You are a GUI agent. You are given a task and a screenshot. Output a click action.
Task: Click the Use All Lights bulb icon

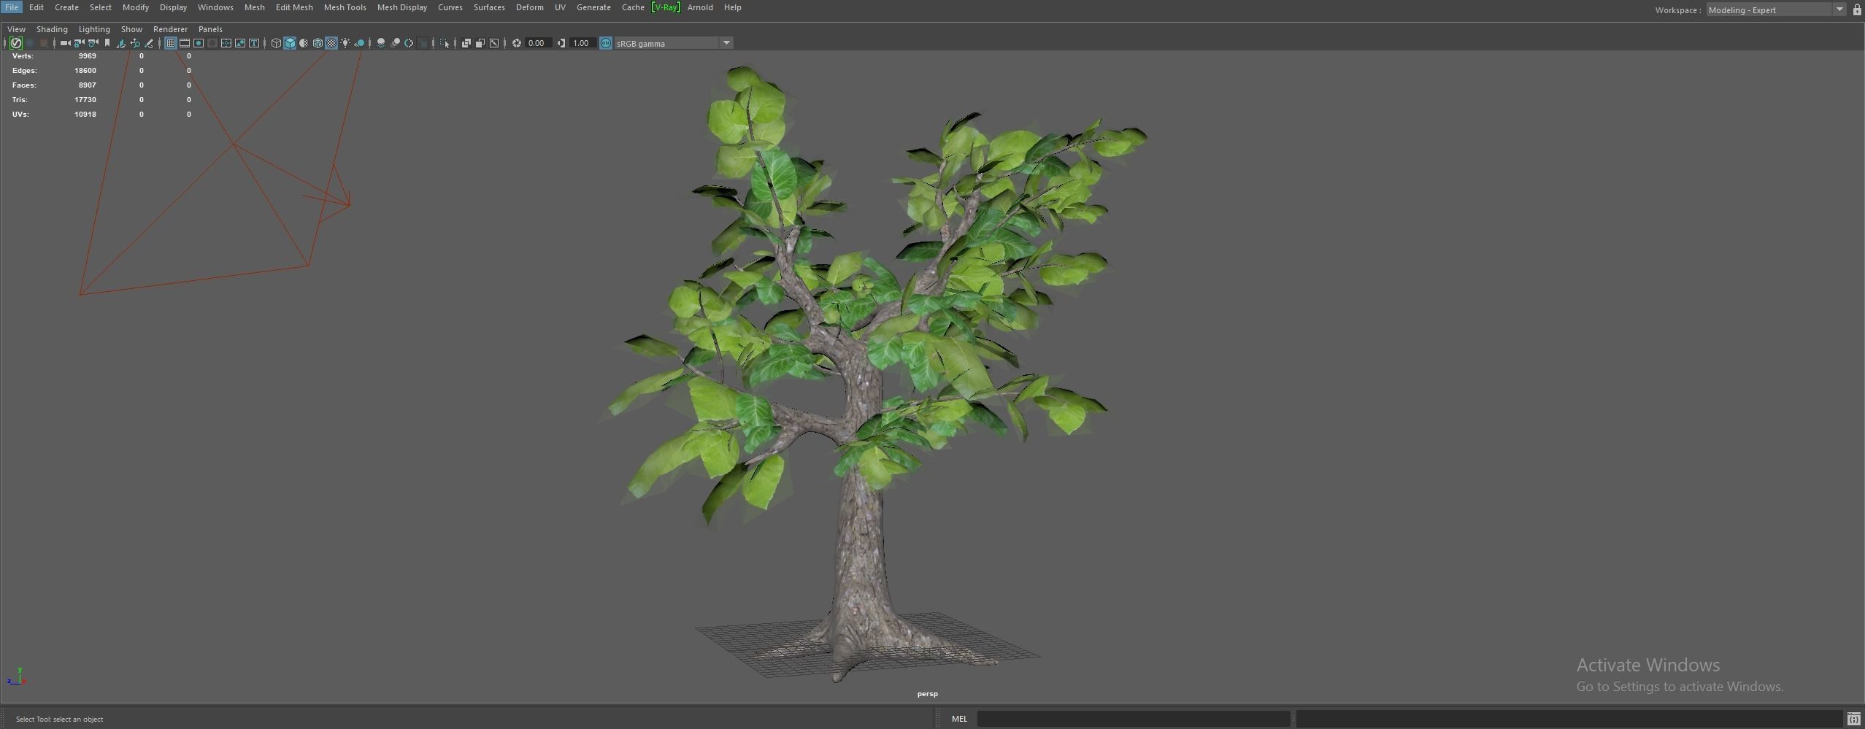345,43
